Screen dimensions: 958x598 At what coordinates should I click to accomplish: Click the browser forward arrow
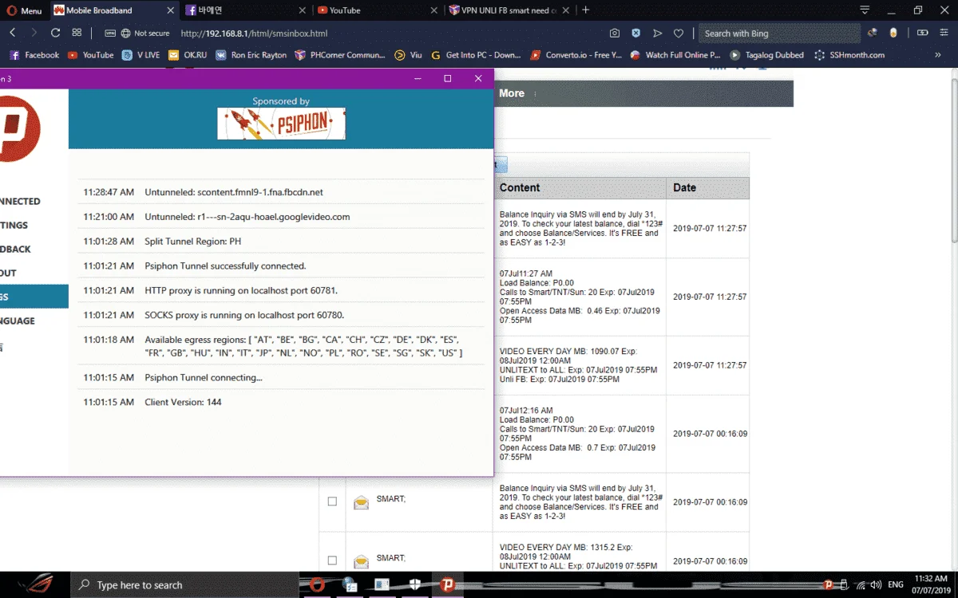(x=34, y=33)
